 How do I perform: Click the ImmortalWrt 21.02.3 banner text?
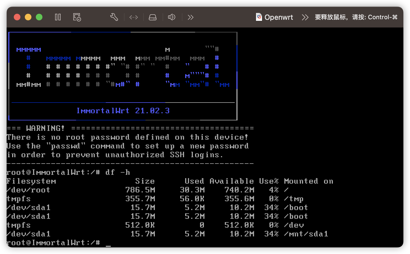tap(123, 111)
